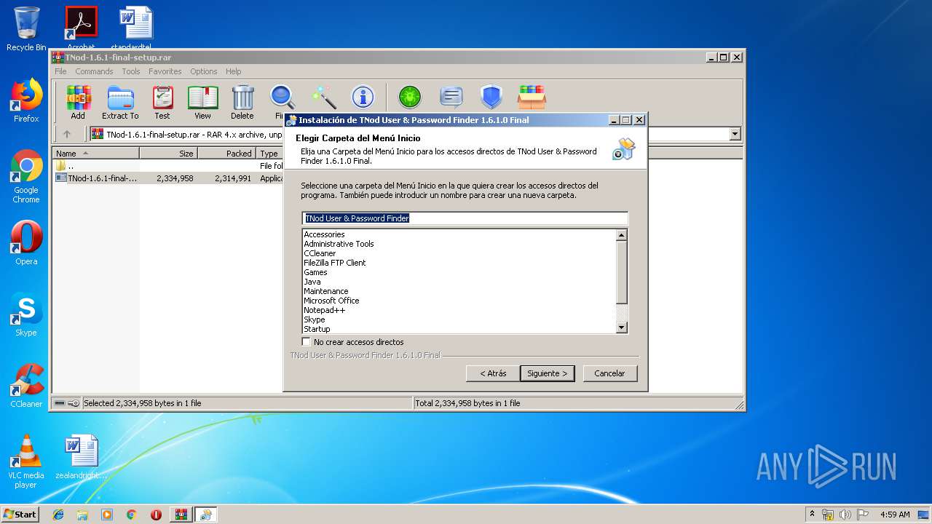Click the Chrome icon in the taskbar
The height and width of the screenshot is (524, 932).
pos(131,515)
